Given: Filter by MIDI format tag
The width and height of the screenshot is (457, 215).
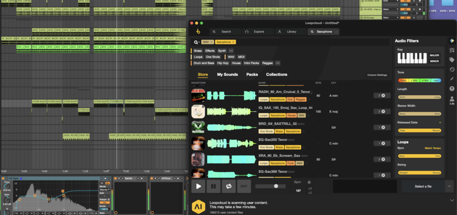Looking at the screenshot, I should tap(241, 57).
